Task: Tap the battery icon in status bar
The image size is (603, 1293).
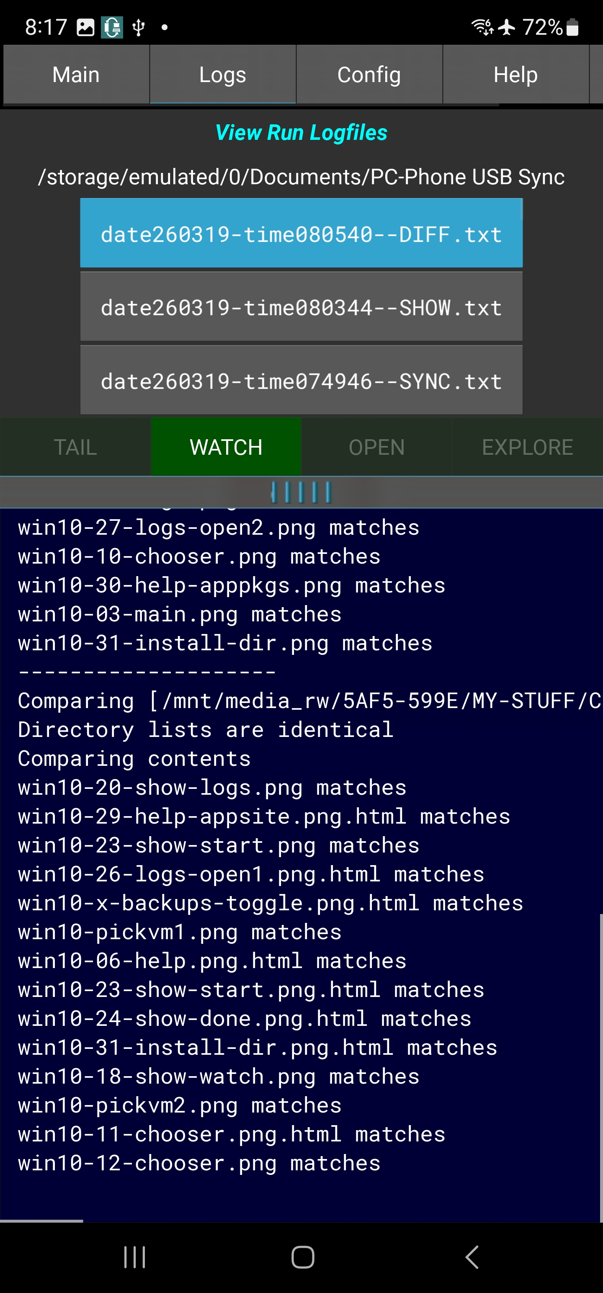Action: pos(572,28)
